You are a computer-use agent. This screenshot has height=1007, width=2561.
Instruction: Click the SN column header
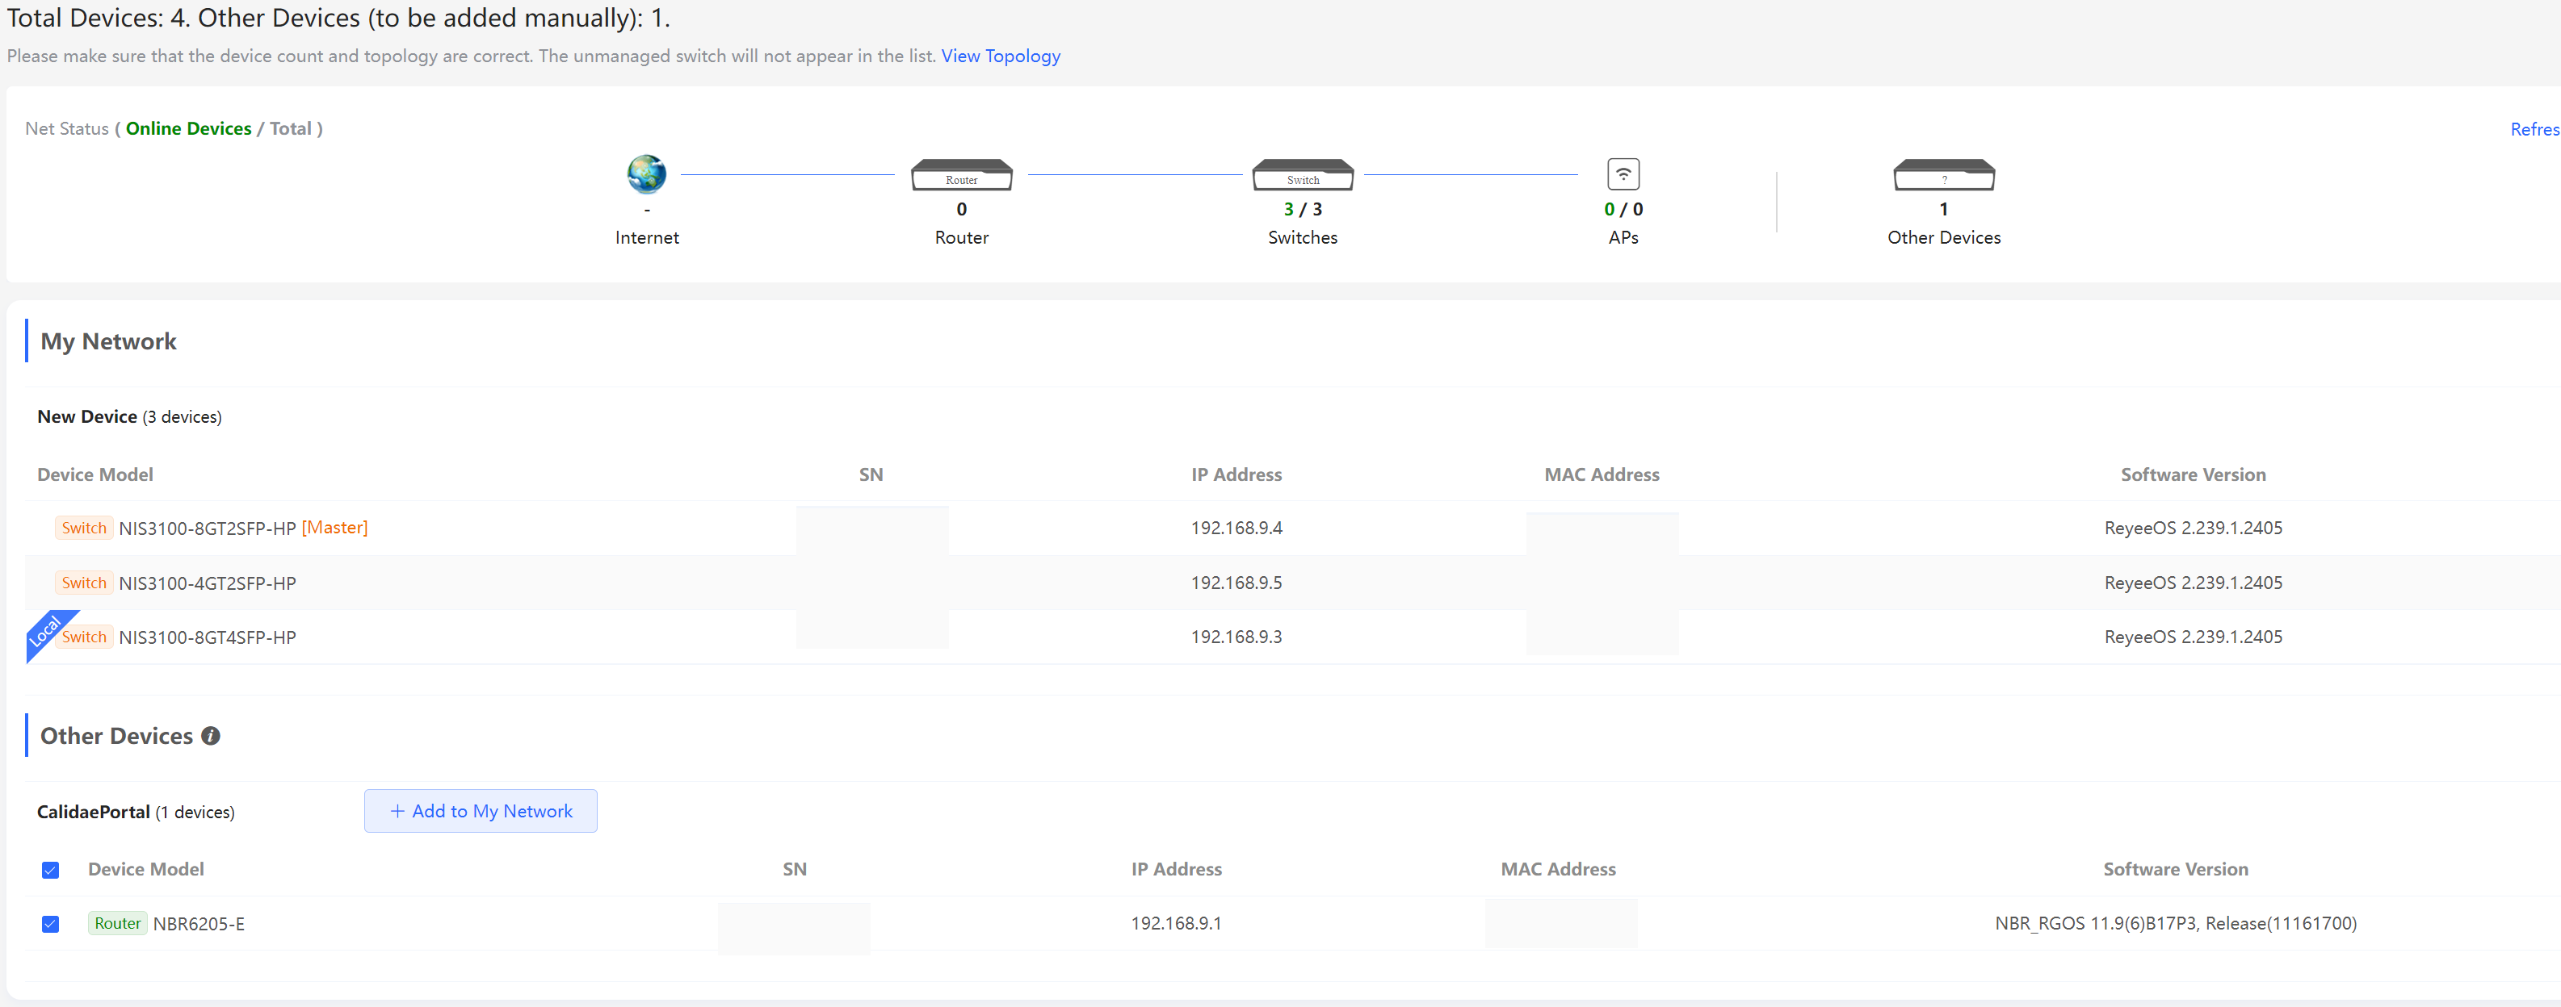872,474
